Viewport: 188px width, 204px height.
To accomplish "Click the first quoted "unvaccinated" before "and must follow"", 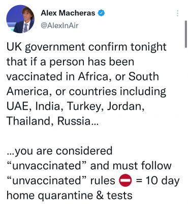I will [47, 166].
